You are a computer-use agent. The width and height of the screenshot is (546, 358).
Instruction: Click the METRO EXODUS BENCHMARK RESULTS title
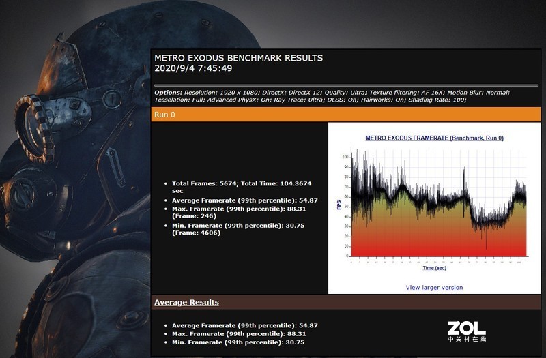238,58
